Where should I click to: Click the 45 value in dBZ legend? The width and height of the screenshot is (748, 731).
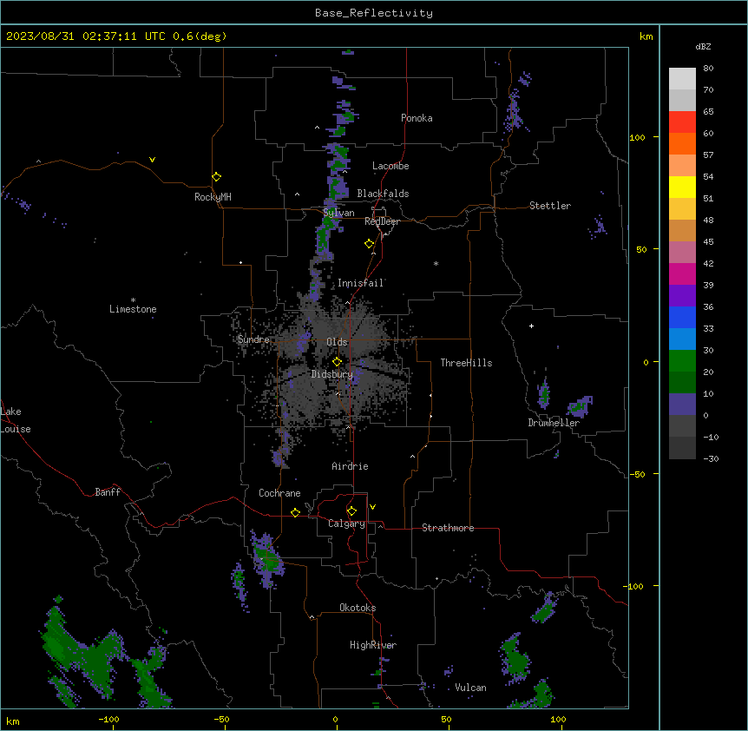click(x=708, y=242)
